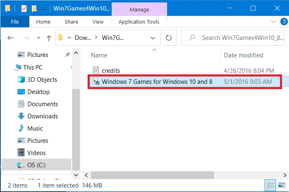Open the pinned Pictures quick access item
Viewport: 289px width, 192px height.
pos(38,55)
